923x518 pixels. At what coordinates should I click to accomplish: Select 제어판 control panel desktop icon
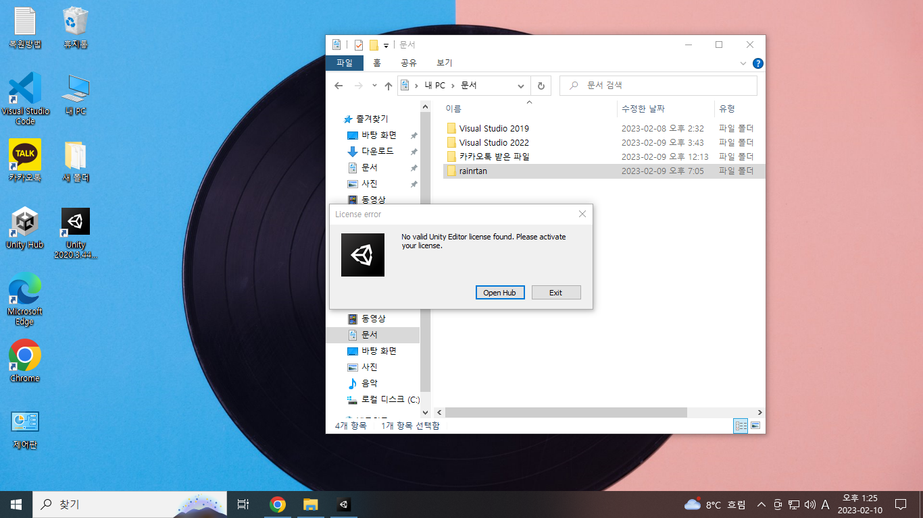[25, 429]
